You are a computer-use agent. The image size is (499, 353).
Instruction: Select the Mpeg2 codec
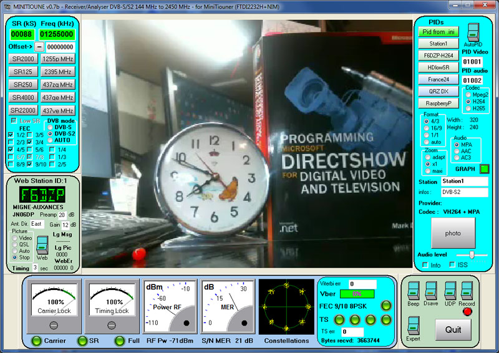pyautogui.click(x=468, y=95)
